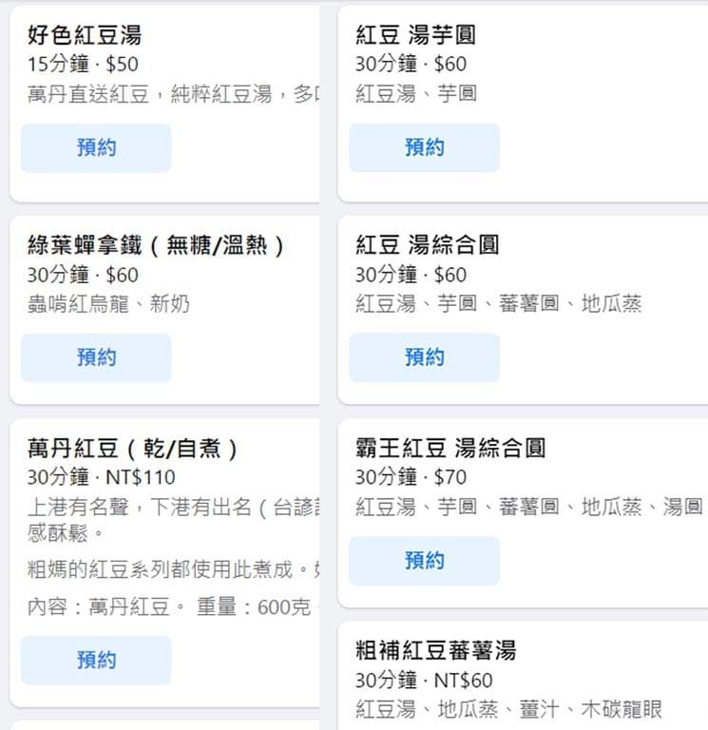Open the 紅豆 湯芋圓 item title
This screenshot has height=730, width=708.
pyautogui.click(x=415, y=35)
